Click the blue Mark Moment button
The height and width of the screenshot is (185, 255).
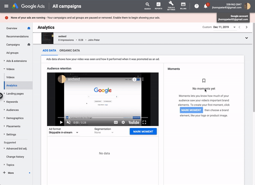coord(143,131)
